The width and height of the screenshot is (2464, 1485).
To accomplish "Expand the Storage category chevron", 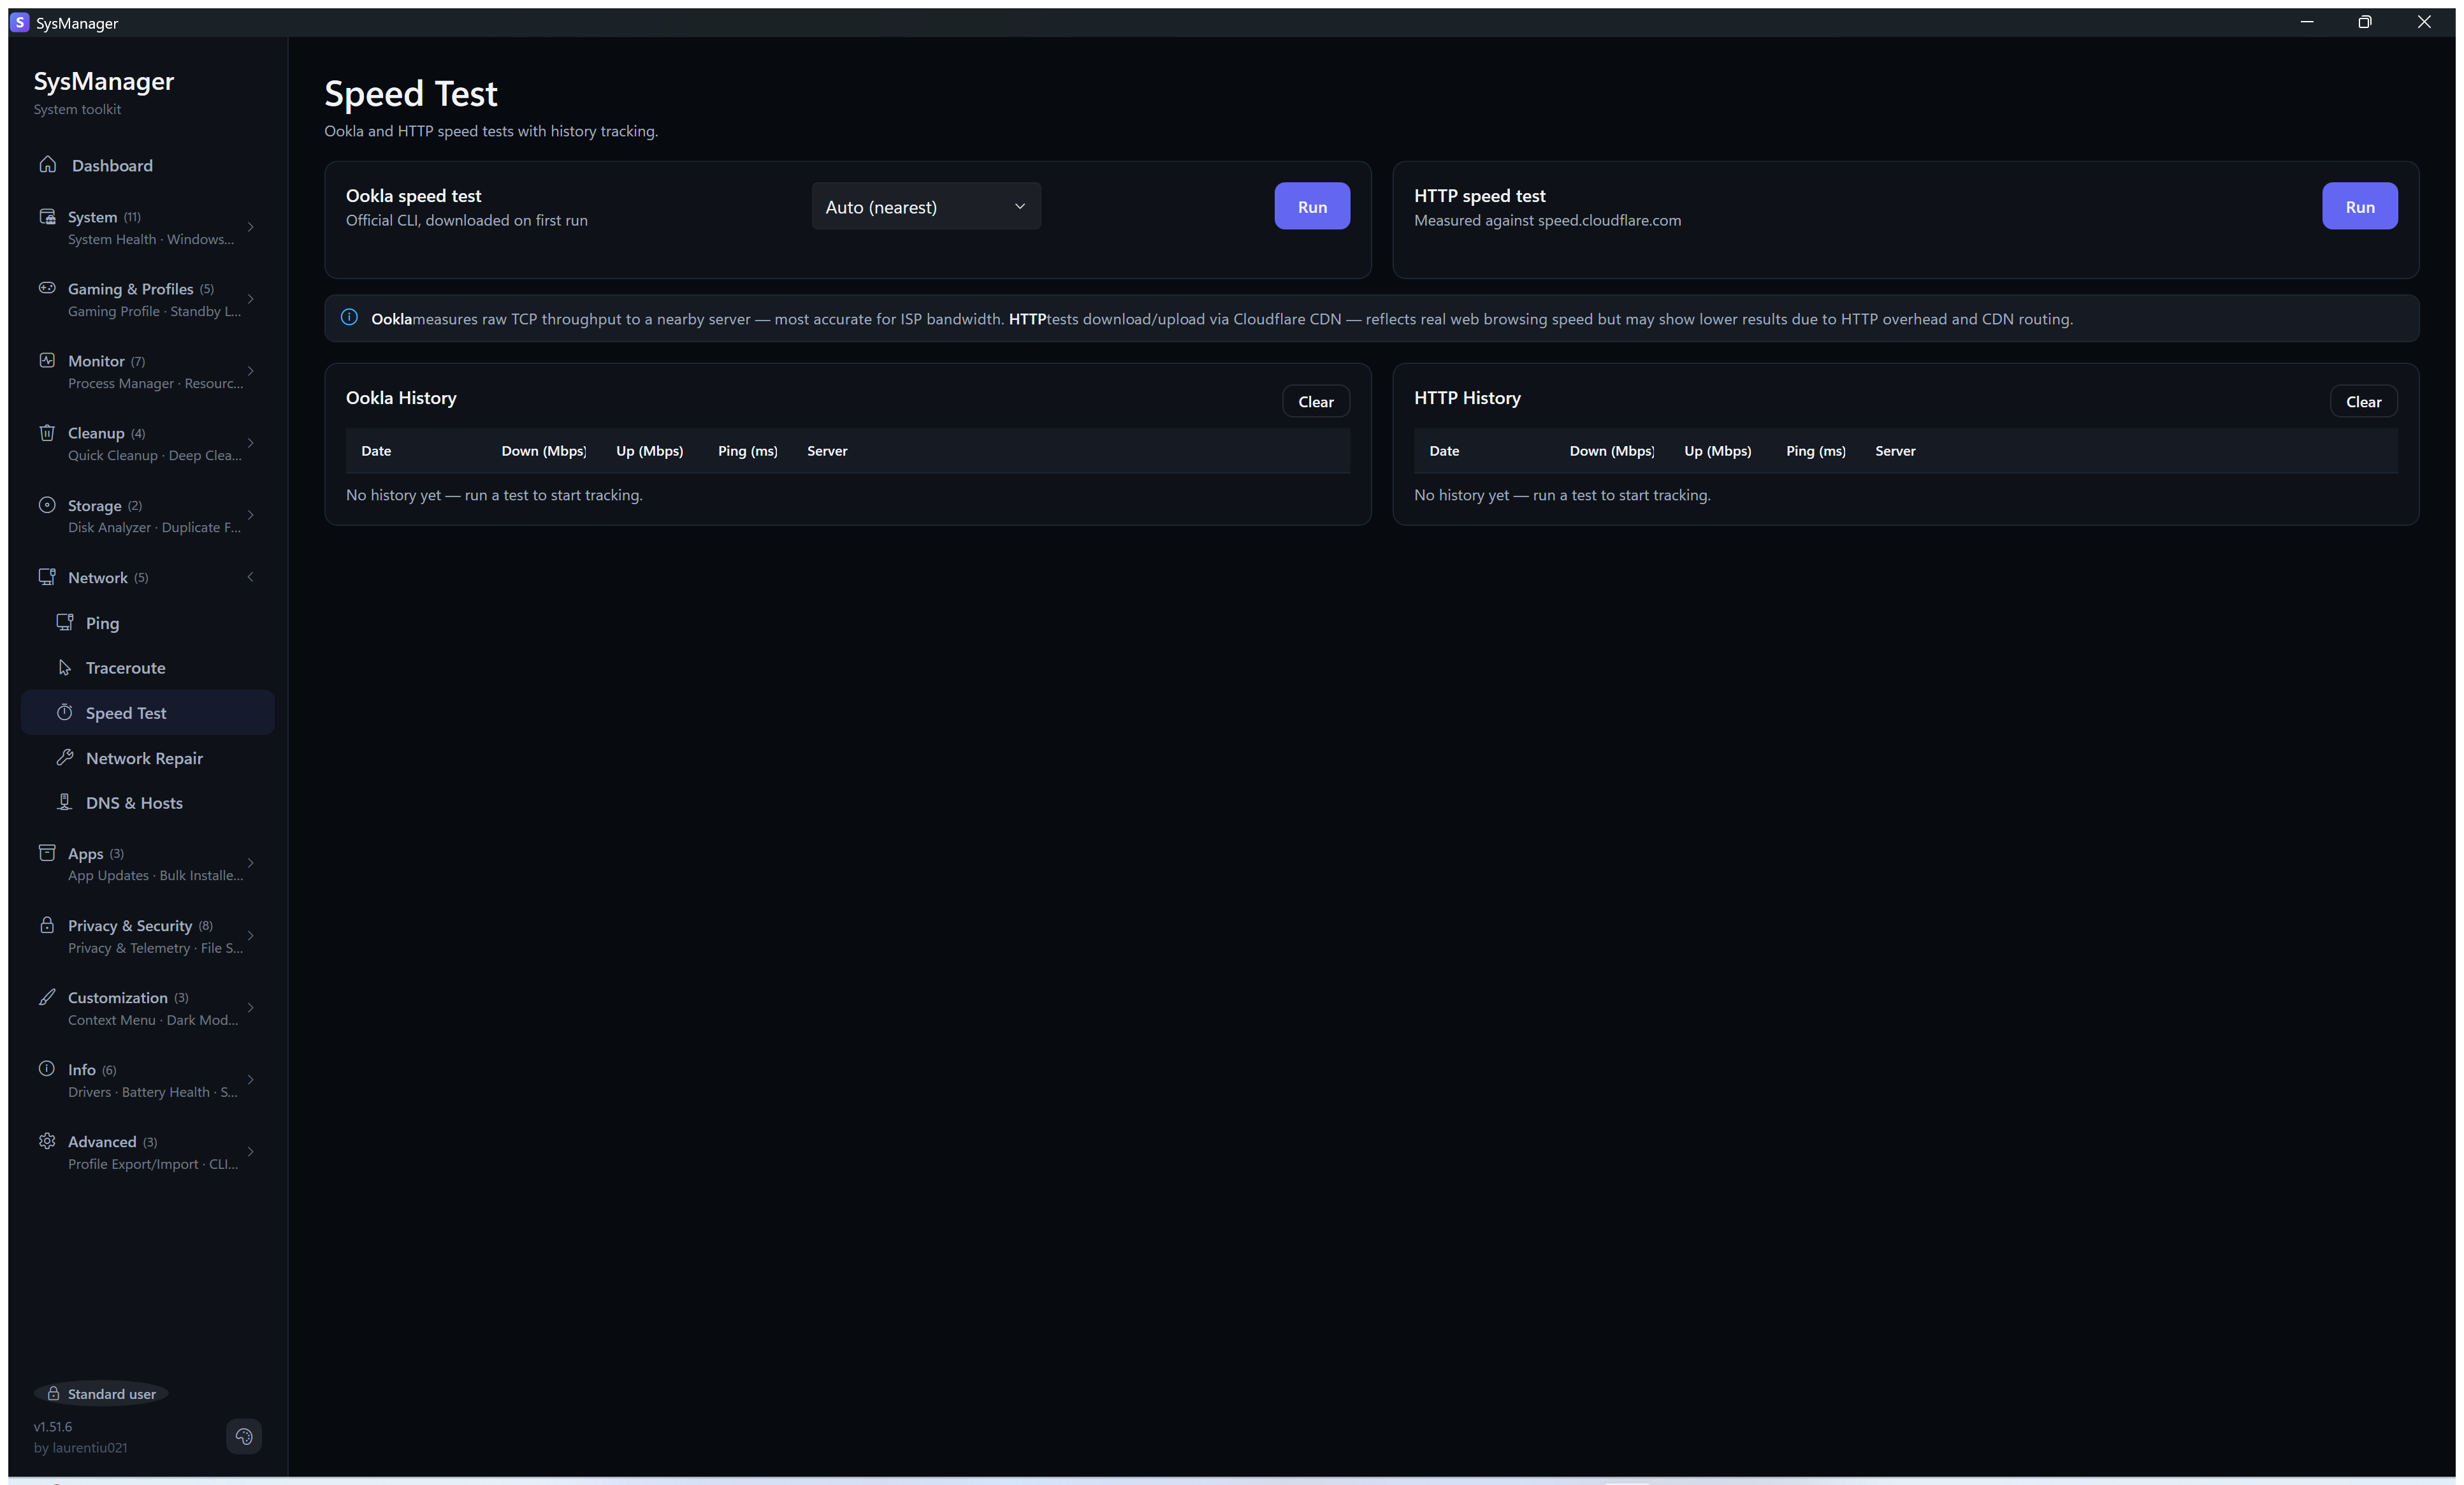I will click(251, 515).
